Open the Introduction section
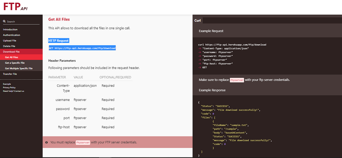 click(10, 30)
